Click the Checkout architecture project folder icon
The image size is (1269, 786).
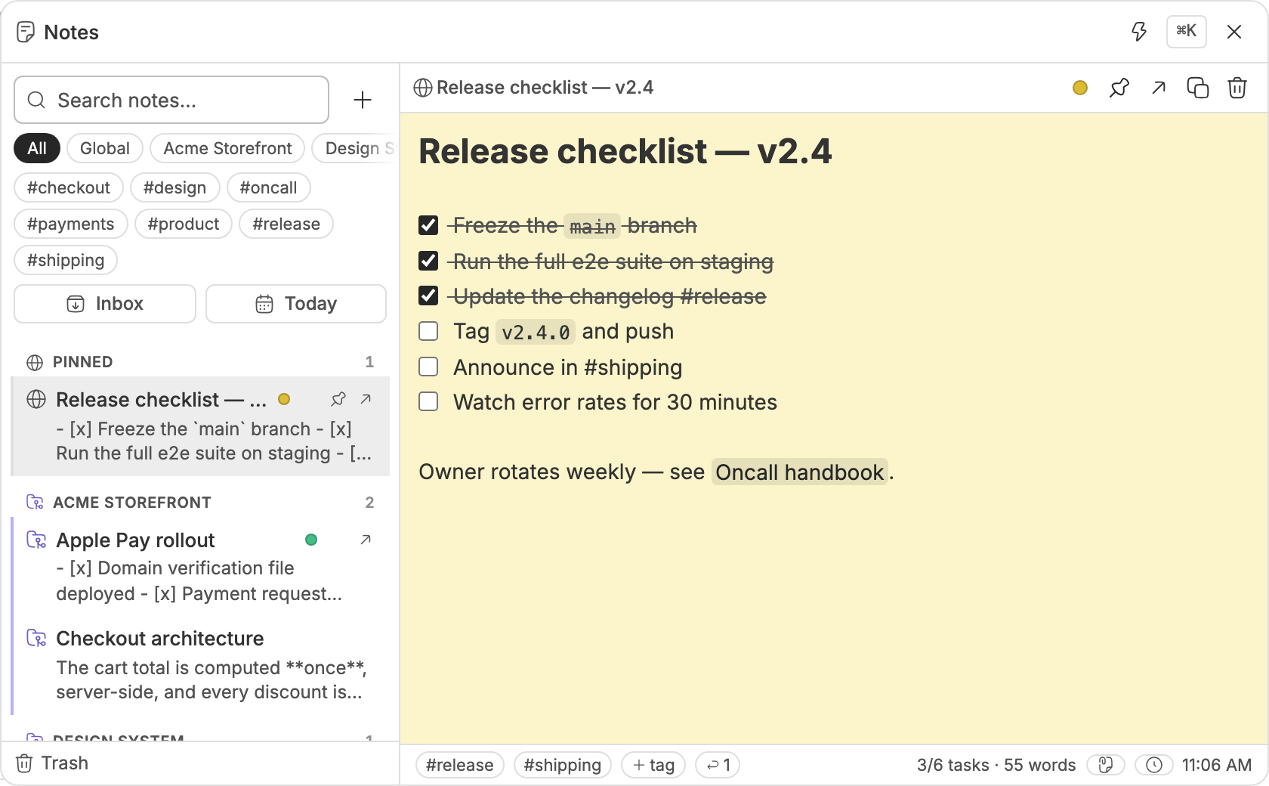point(36,639)
